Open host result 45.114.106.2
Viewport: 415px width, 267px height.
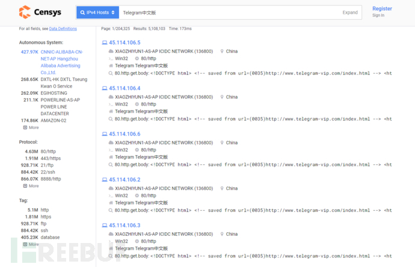124,179
